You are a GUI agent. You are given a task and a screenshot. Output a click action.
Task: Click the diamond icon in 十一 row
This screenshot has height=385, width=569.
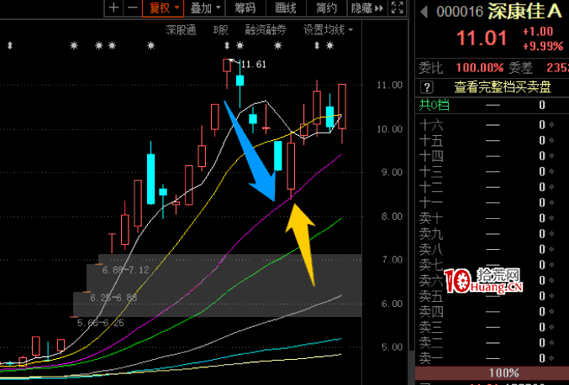point(551,202)
